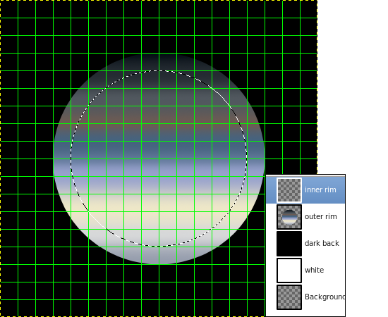Image resolution: width=388 pixels, height=317 pixels.
Task: Click the white layer thumbnail
Action: tap(289, 271)
